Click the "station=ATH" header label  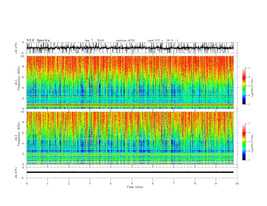125,40
